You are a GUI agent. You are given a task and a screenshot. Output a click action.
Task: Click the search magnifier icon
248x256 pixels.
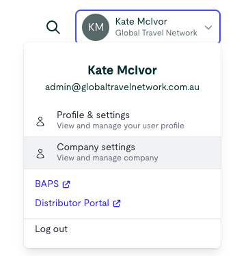53,27
